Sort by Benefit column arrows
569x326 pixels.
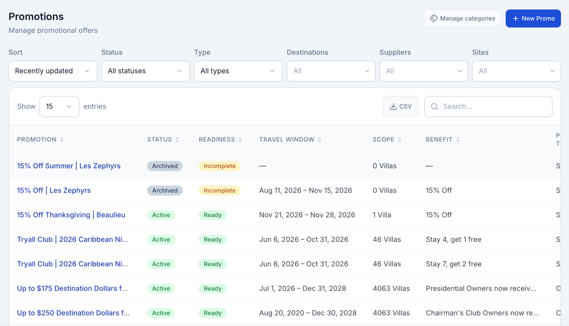click(x=458, y=139)
